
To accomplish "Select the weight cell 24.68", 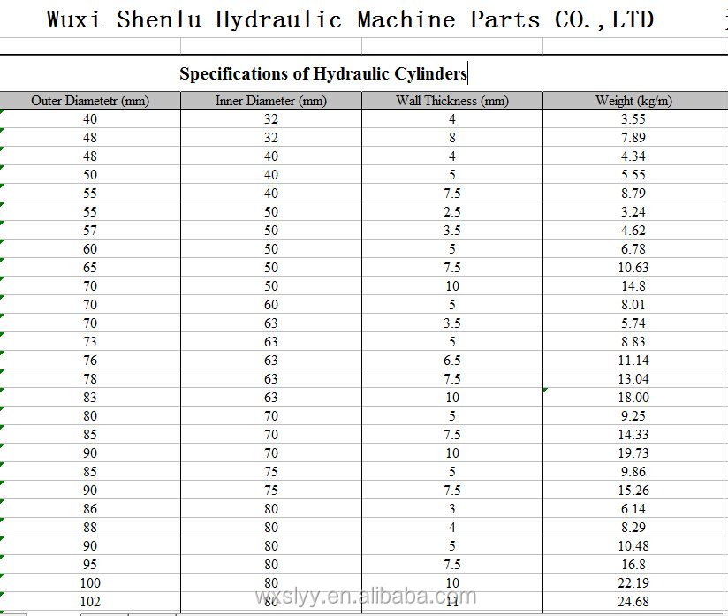I will pos(633,603).
